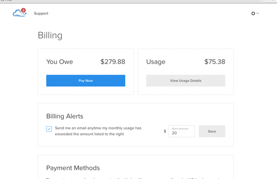Focus the Alert amount input field
277x179 pixels.
tap(181, 131)
